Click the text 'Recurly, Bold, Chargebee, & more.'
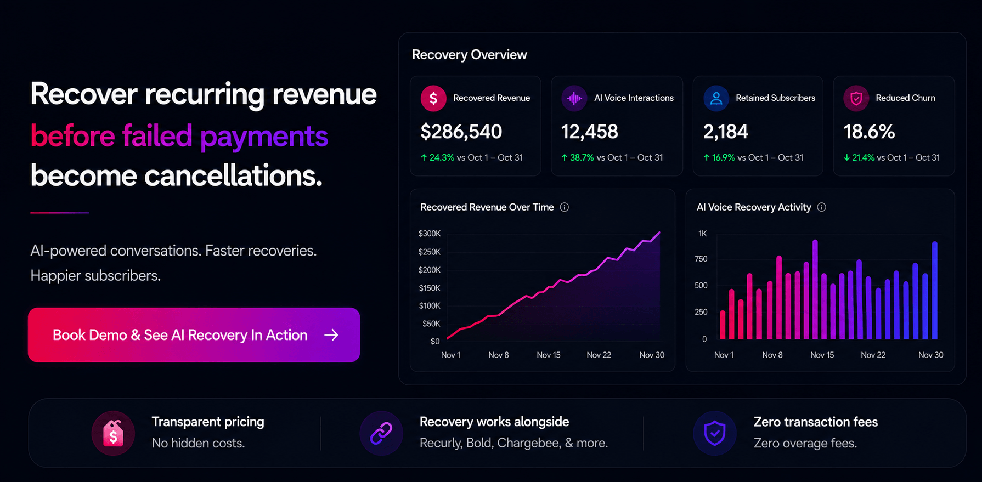 (x=514, y=443)
